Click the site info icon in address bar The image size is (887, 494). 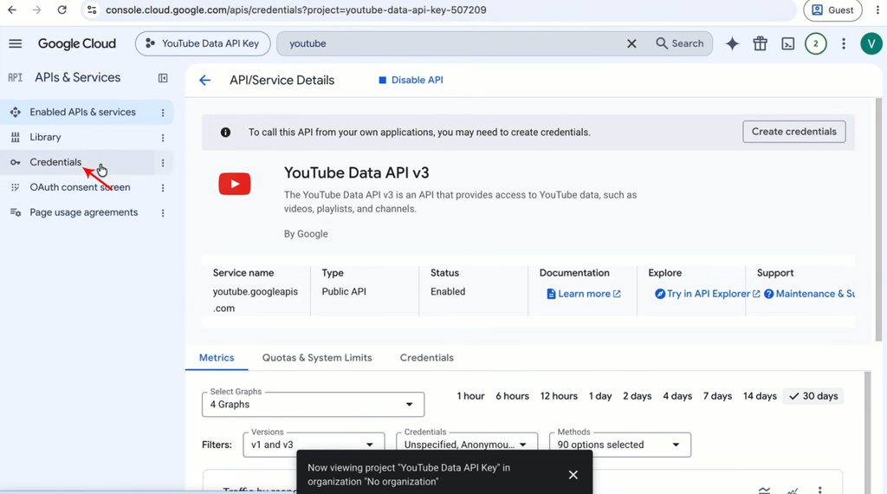(92, 10)
